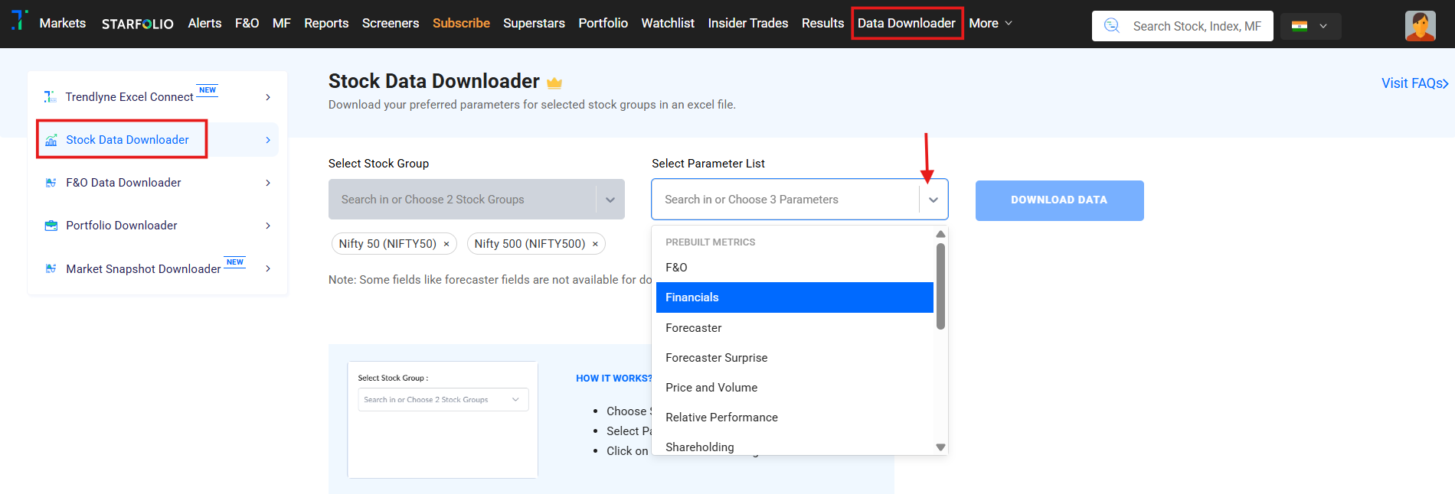Expand the Select Stock Group dropdown arrow

point(610,200)
